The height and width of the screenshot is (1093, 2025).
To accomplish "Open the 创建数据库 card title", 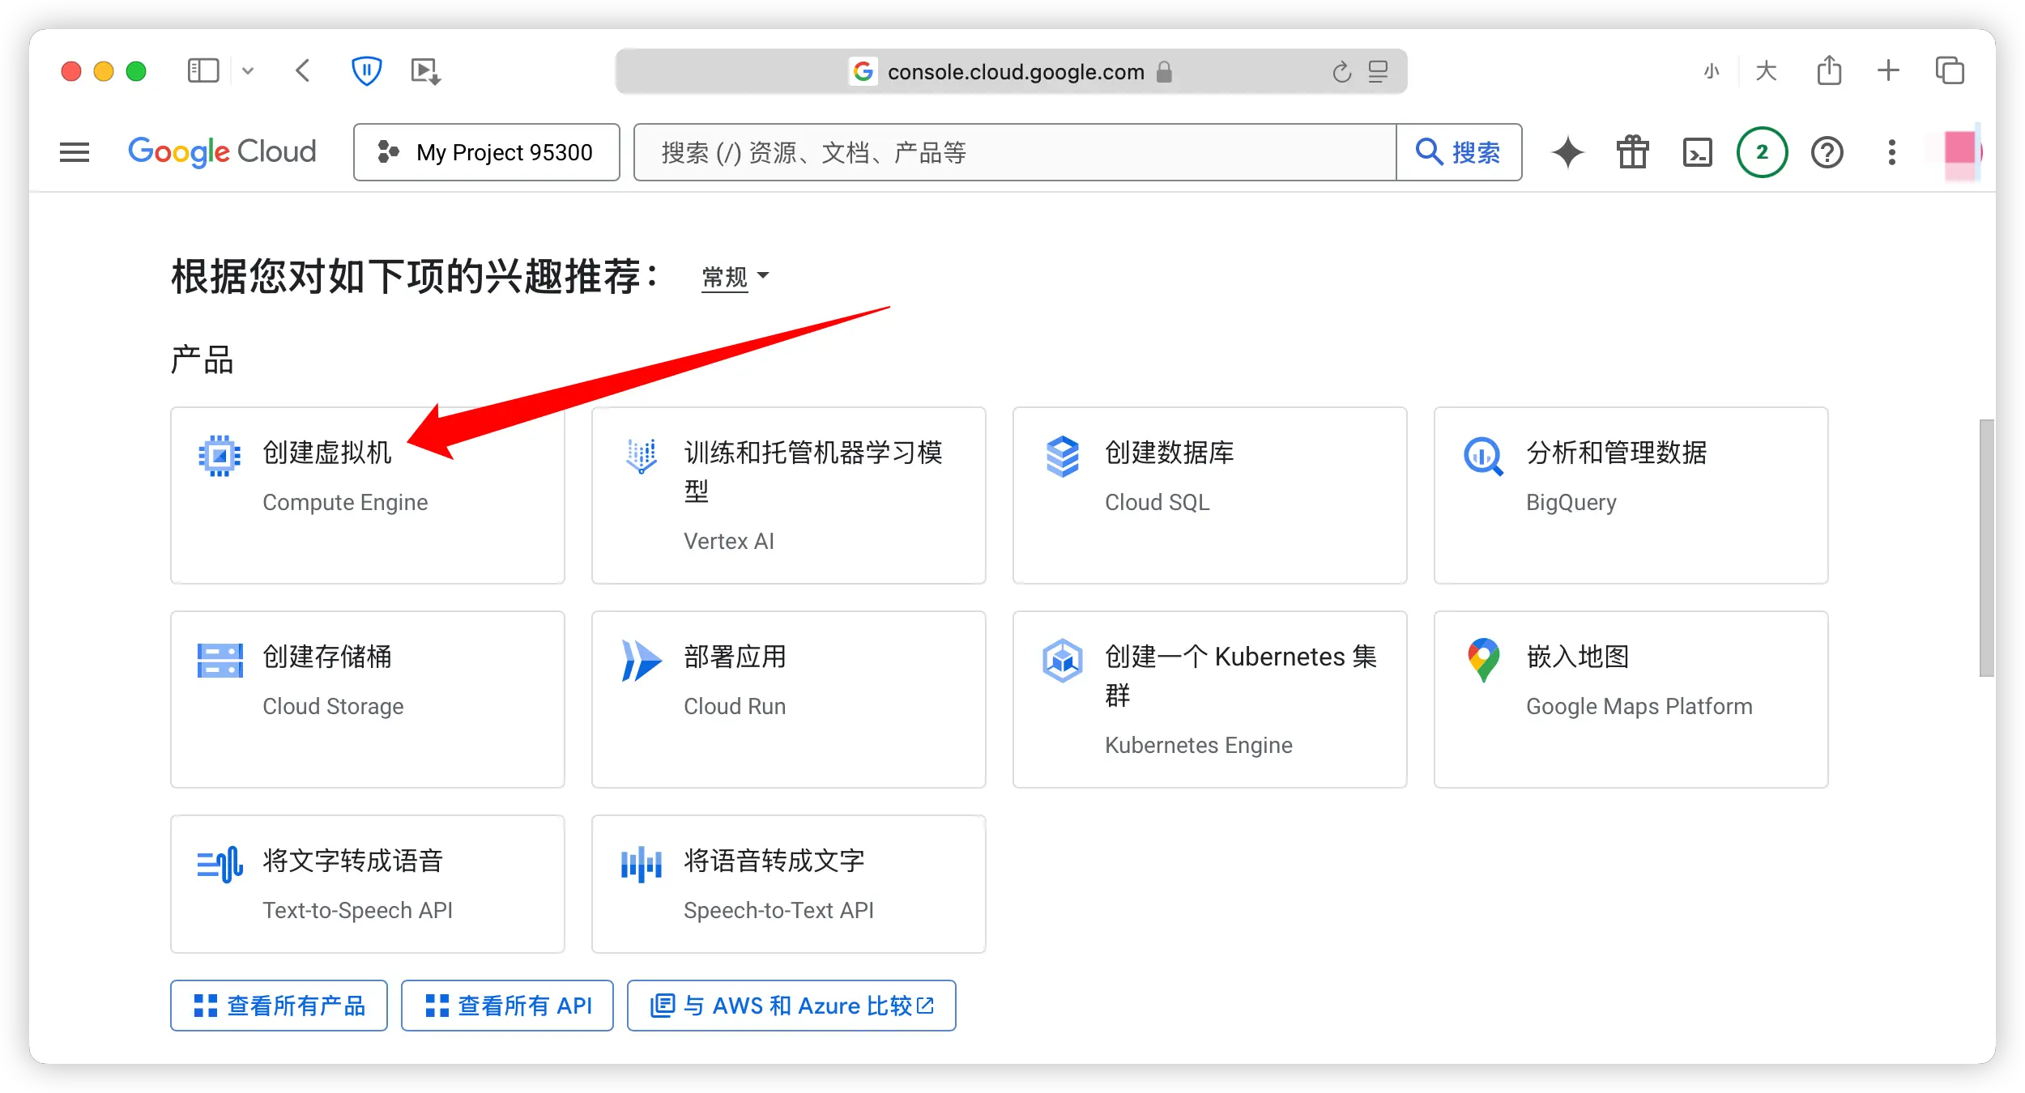I will pos(1170,453).
